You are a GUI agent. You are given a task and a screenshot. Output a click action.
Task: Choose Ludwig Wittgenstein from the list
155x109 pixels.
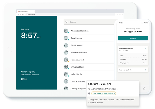coord(79,88)
